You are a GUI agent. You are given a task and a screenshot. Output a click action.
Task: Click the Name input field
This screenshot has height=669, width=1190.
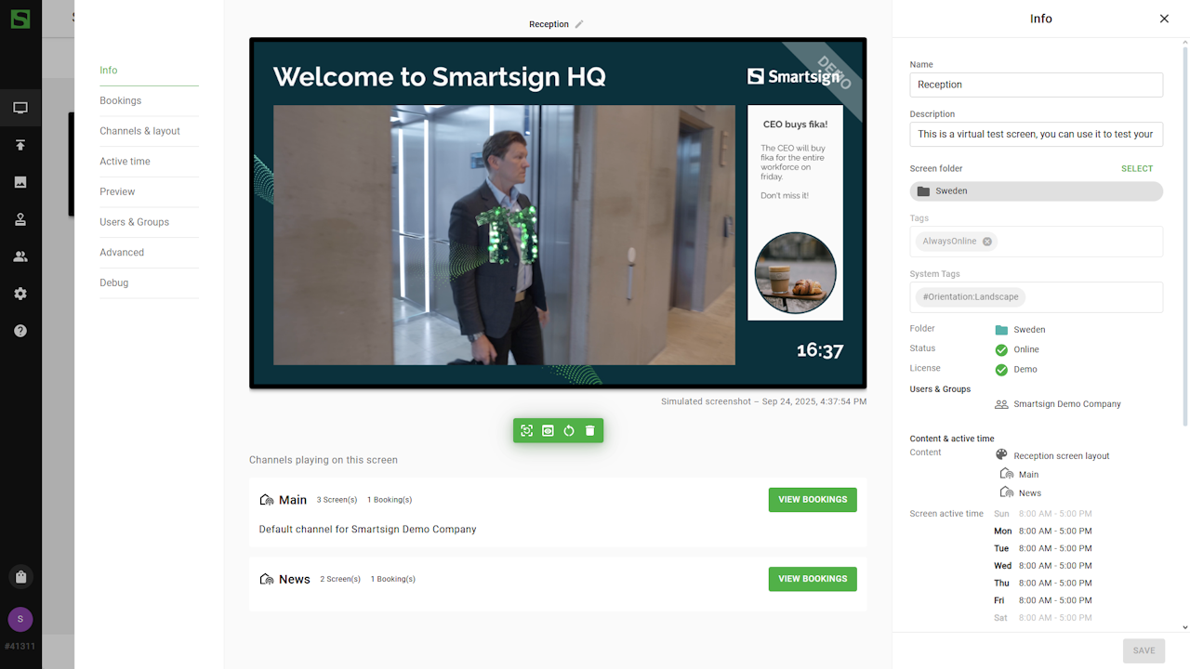(1036, 85)
